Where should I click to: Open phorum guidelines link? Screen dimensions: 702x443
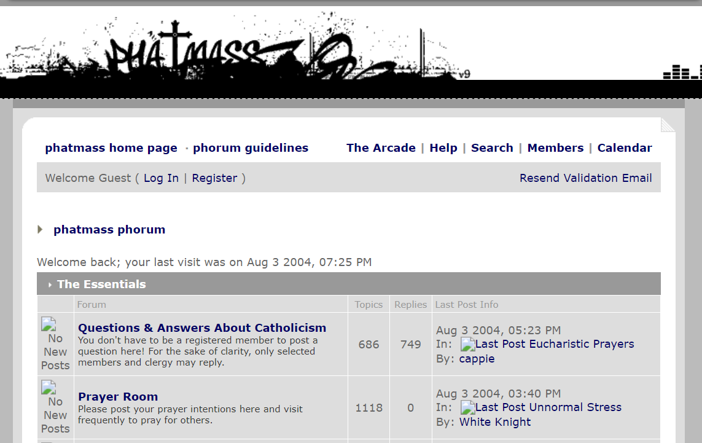click(x=251, y=148)
